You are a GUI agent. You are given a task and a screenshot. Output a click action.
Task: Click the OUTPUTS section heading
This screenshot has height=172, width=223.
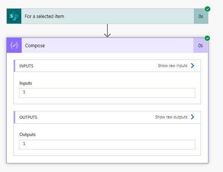tap(28, 117)
